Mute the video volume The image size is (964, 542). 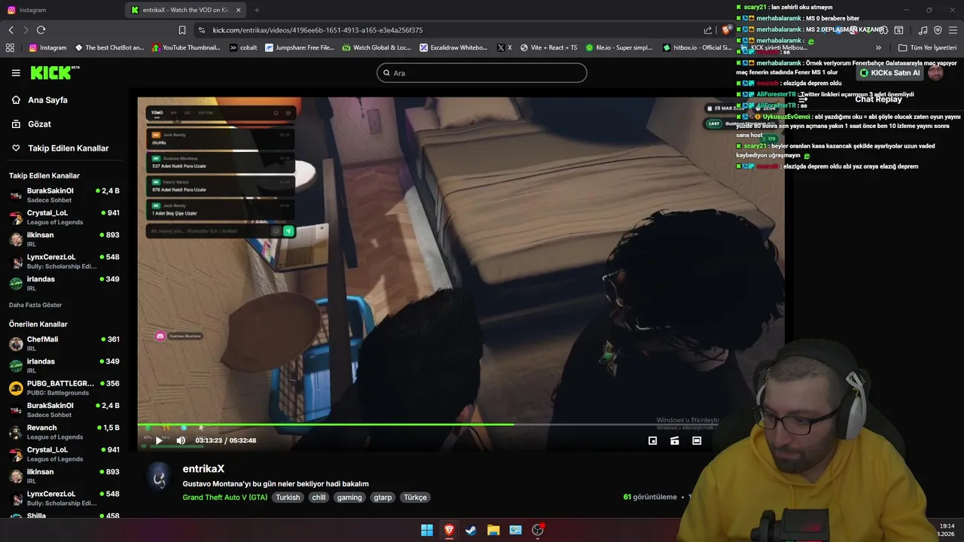pos(181,440)
